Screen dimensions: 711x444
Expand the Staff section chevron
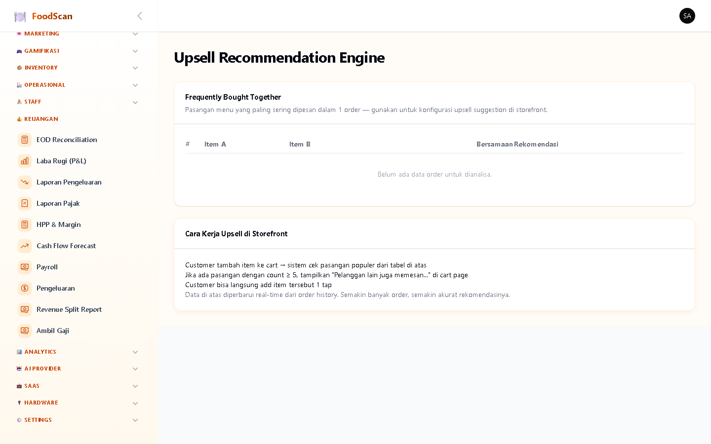135,103
